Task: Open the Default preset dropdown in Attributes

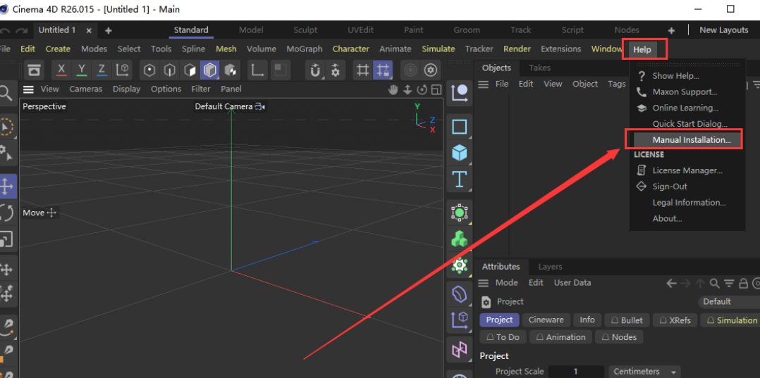Action: coord(729,301)
